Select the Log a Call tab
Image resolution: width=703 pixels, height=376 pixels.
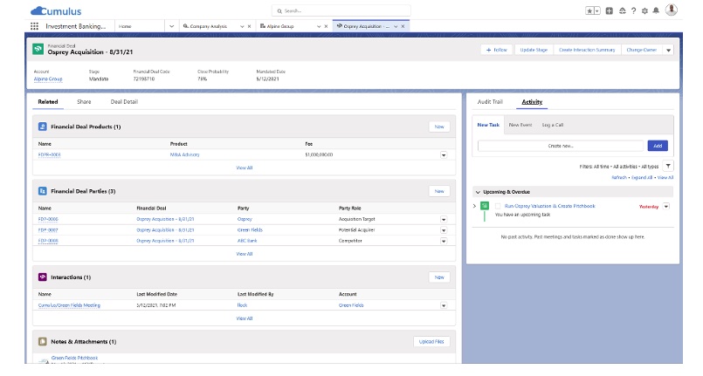[x=553, y=125]
